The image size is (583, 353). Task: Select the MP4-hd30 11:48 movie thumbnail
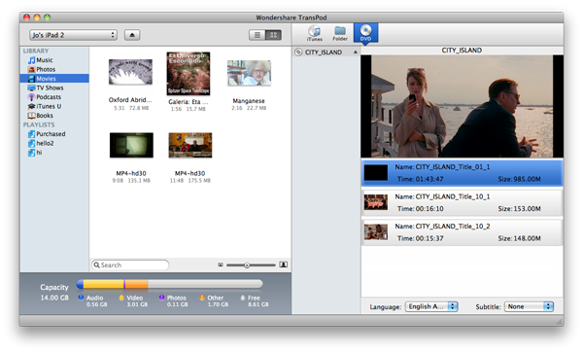click(x=190, y=145)
